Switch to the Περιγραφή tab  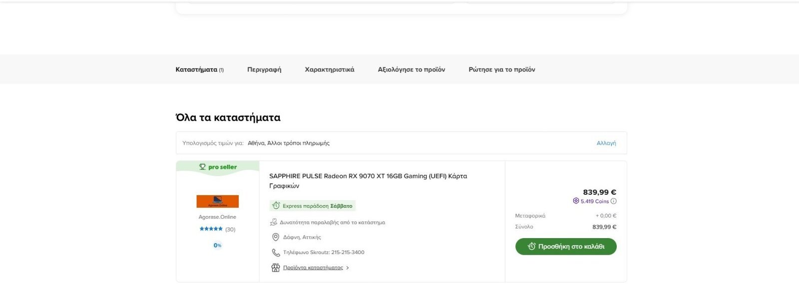coord(264,69)
